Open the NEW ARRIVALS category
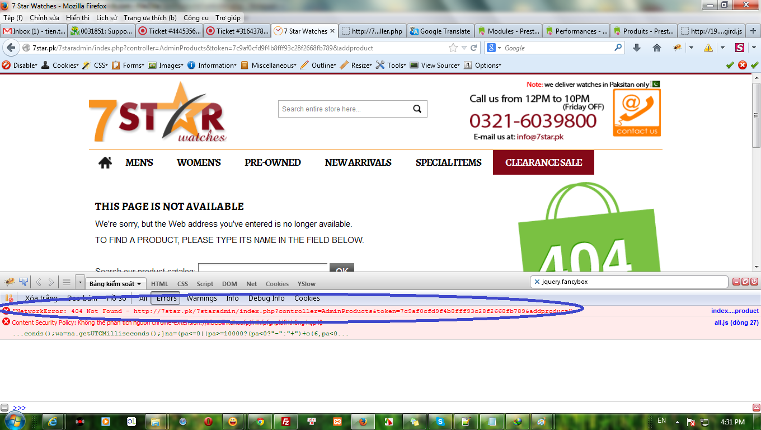This screenshot has height=430, width=761. (358, 162)
